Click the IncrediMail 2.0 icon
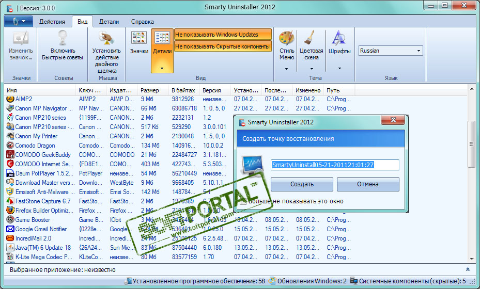This screenshot has width=480, height=289. point(10,238)
